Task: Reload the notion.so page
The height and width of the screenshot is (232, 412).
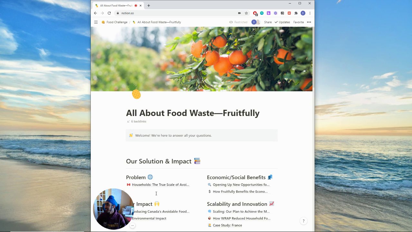Action: coord(109,13)
